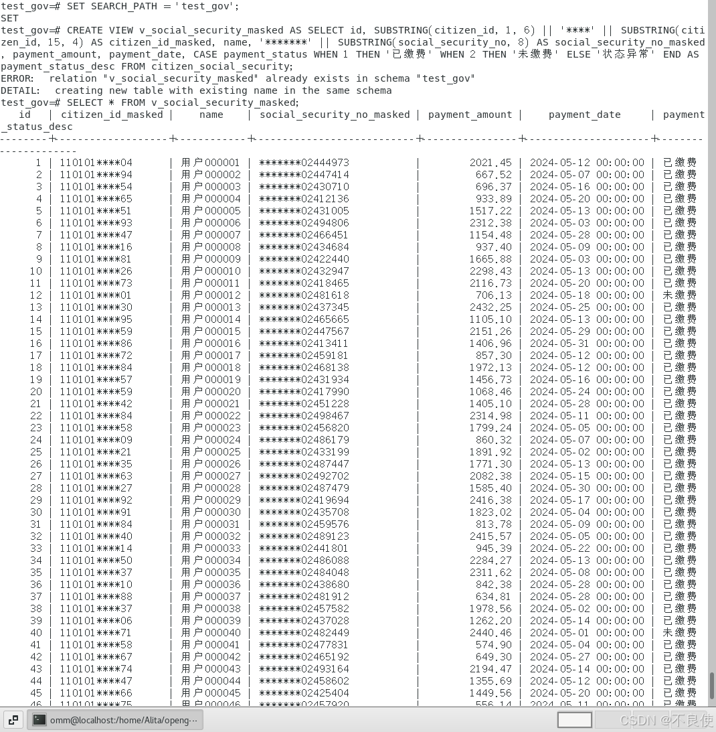Screen dimensions: 716x732
Task: Click the payment date '2024-05-15 00:00:00'
Action: point(588,476)
